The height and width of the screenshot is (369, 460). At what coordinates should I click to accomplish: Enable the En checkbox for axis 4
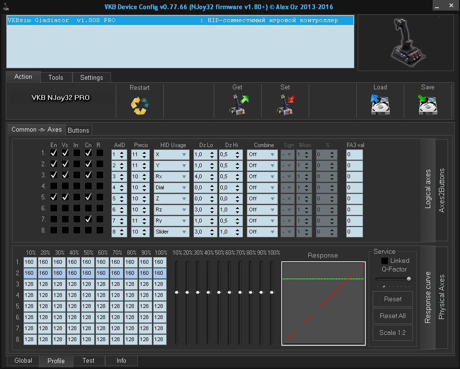(x=54, y=186)
